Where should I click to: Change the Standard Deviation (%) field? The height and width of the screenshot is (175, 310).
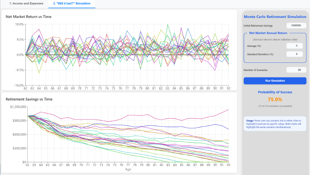tap(294, 54)
